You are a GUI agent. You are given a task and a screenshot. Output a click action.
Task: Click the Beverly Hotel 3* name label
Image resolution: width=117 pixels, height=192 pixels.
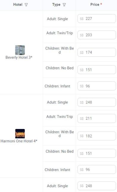[x=19, y=57]
